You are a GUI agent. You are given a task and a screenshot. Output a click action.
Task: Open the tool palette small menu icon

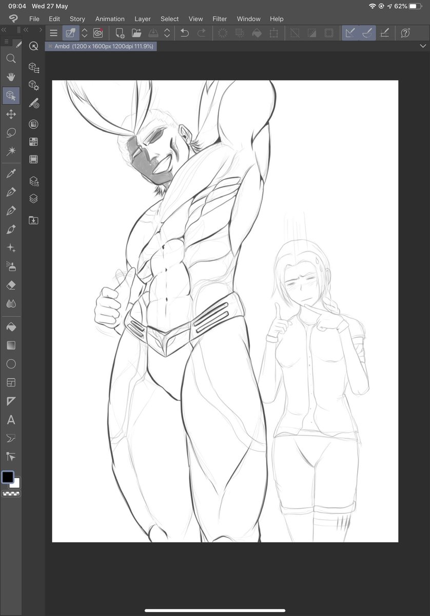(x=6, y=42)
